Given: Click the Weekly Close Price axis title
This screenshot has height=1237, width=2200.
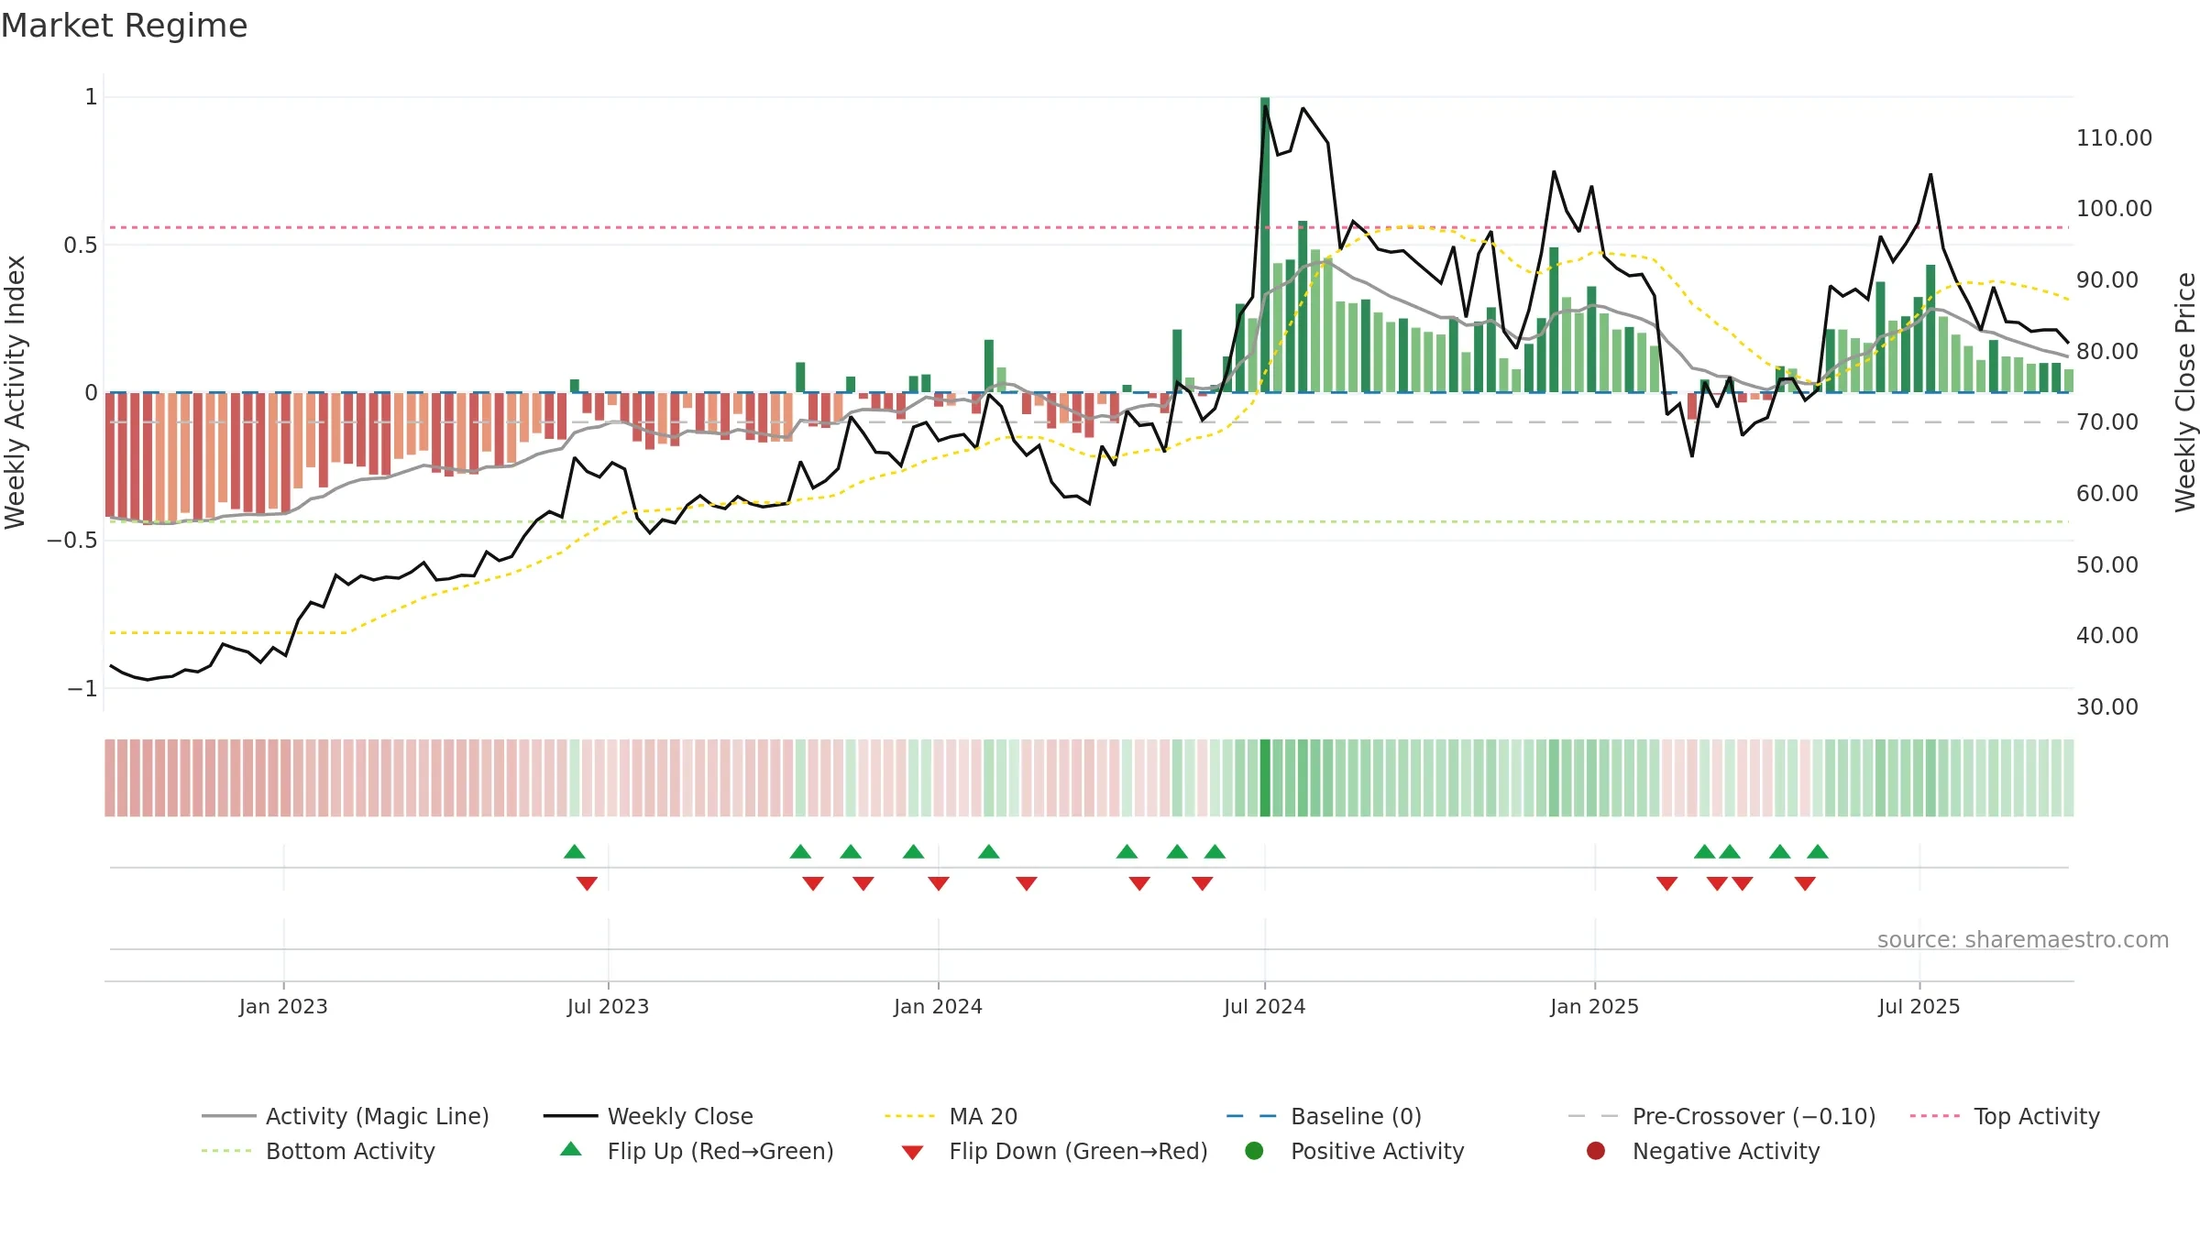Looking at the screenshot, I should point(2185,392).
